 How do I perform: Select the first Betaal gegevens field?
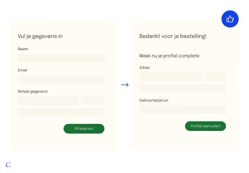[x=61, y=101]
